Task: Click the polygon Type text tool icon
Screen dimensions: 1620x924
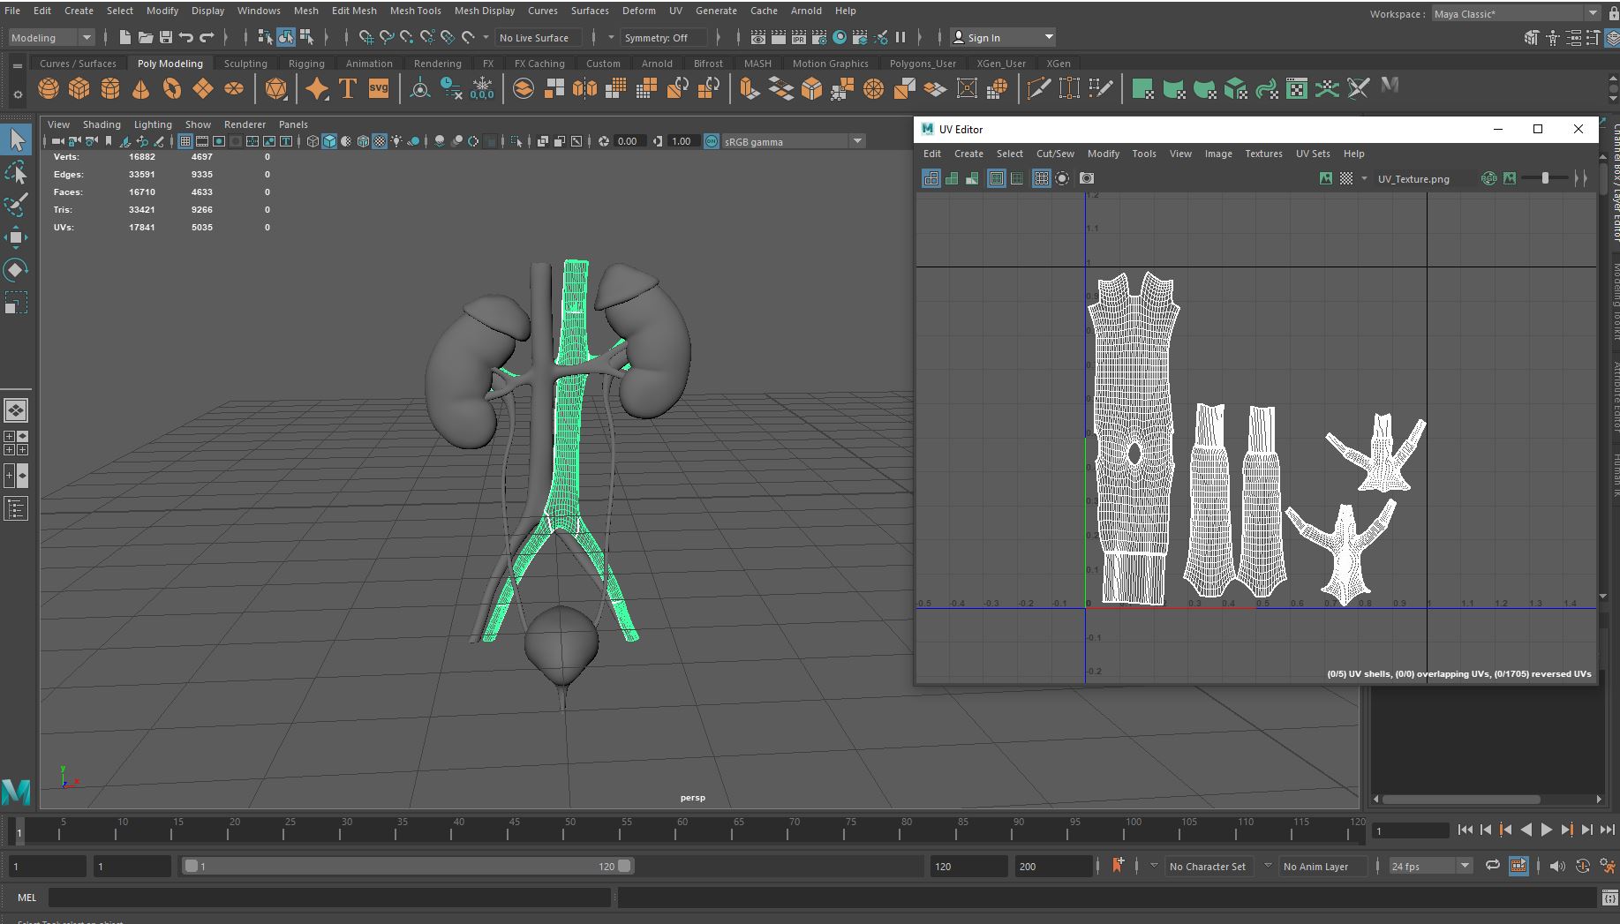Action: [348, 89]
